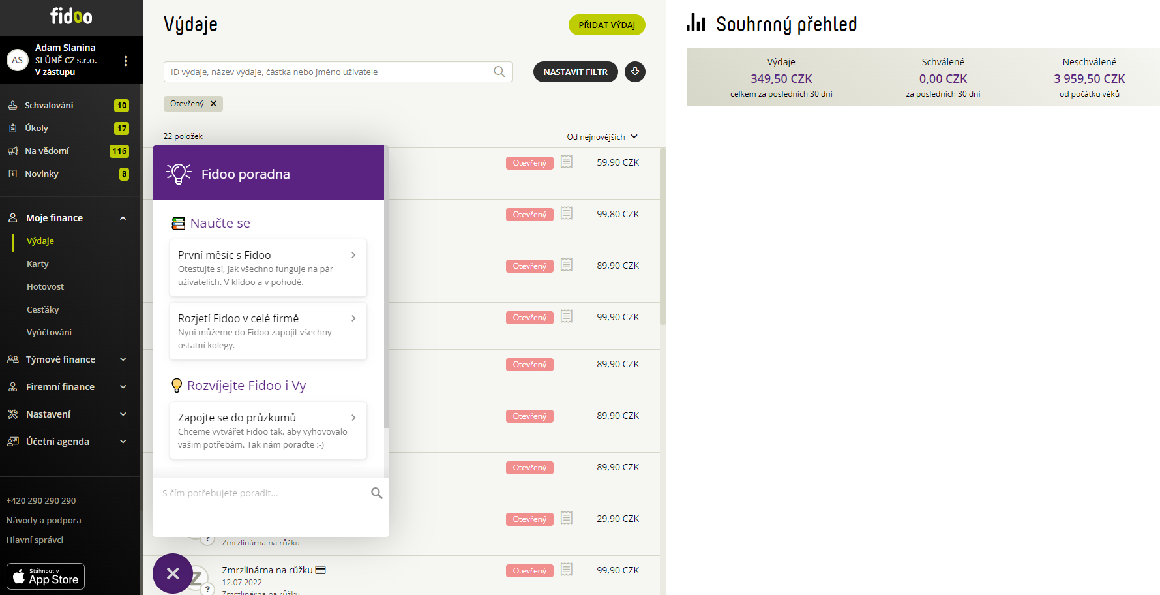Click the S čím potřebujete poradit field

tap(264, 493)
